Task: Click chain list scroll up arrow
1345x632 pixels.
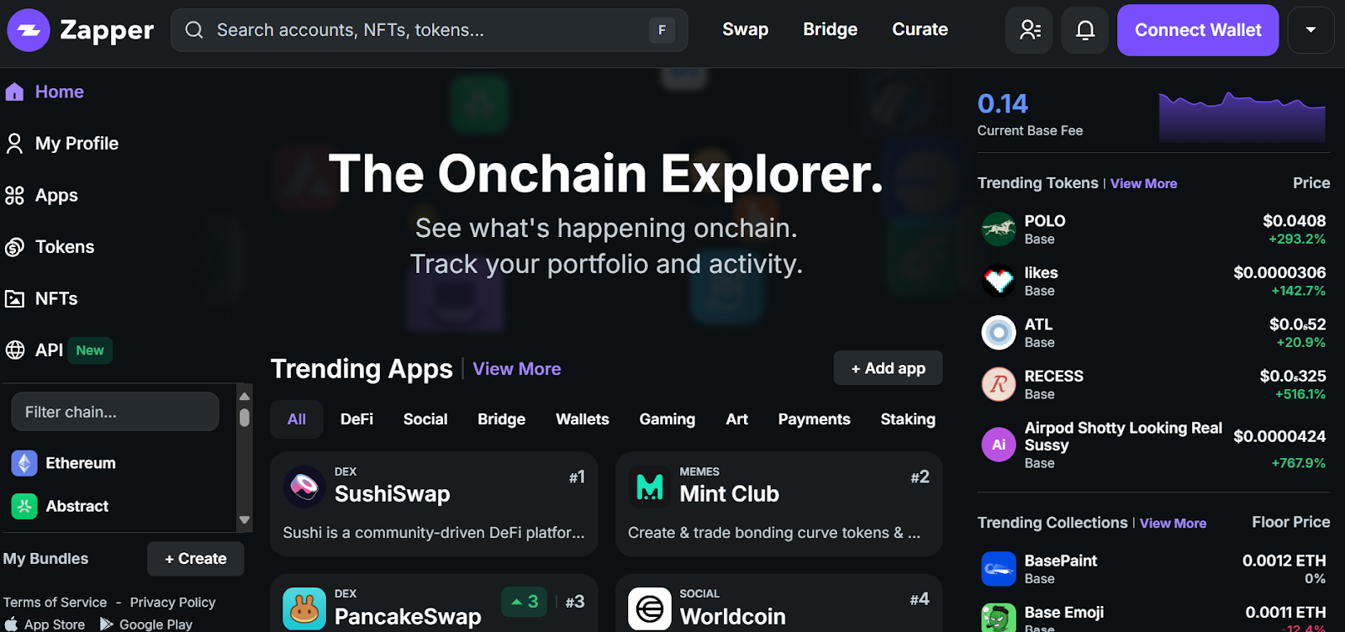Action: point(245,396)
